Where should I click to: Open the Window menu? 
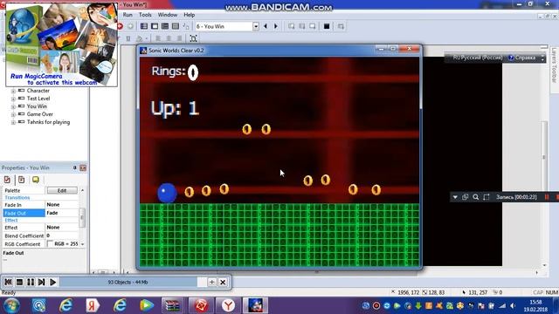point(167,15)
